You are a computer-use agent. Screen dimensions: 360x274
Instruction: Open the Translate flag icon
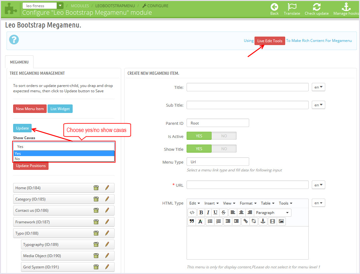tap(292, 7)
